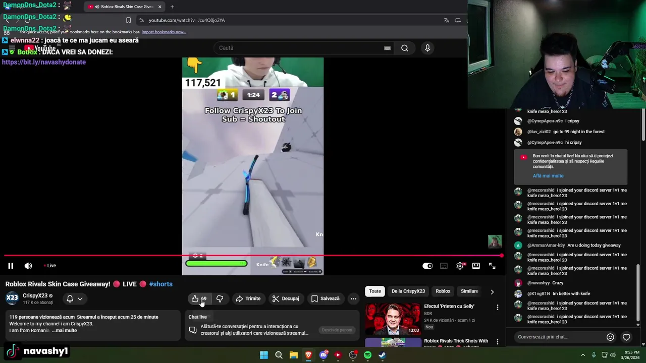Pause the live video
This screenshot has height=363, width=646.
coord(11,266)
